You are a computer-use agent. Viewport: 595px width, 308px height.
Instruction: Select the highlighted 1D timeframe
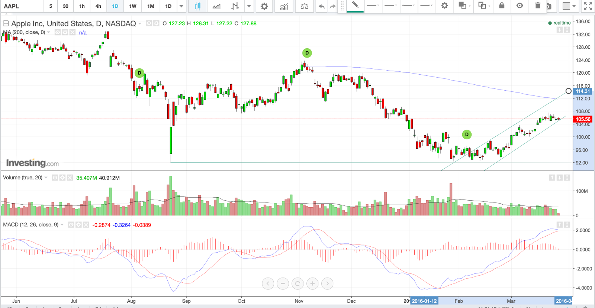click(115, 6)
